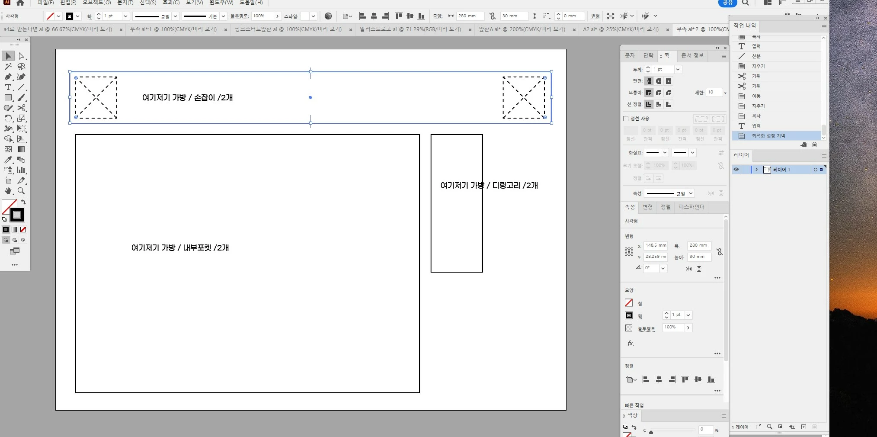Click fx effects icon in Properties panel

click(631, 344)
